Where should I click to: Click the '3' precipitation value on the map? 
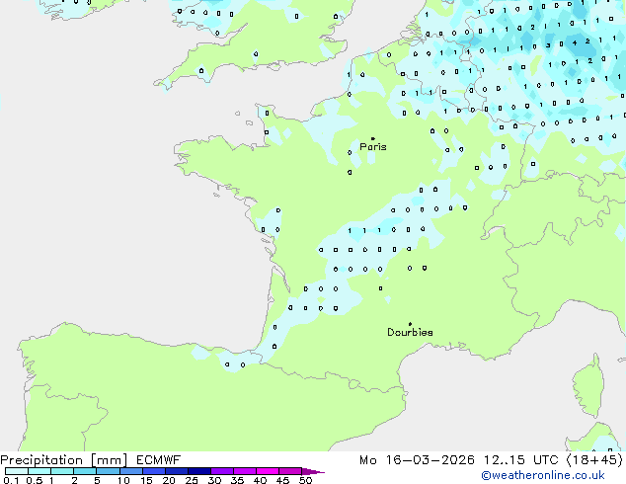tap(548, 45)
